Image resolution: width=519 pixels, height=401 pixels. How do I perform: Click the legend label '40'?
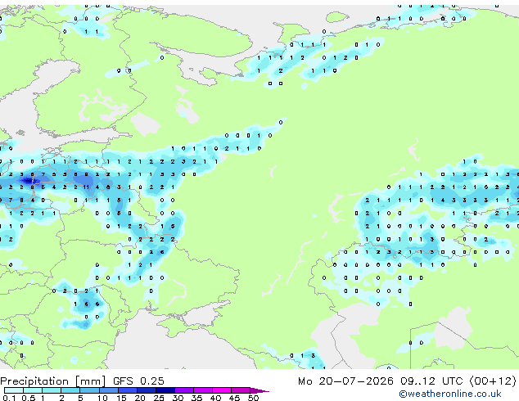click(216, 398)
